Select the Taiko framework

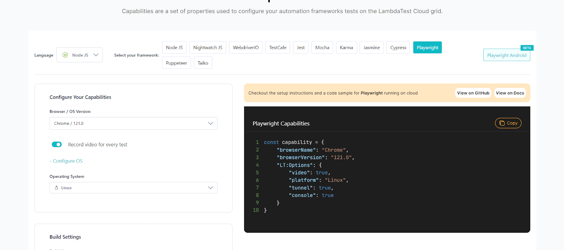click(203, 63)
